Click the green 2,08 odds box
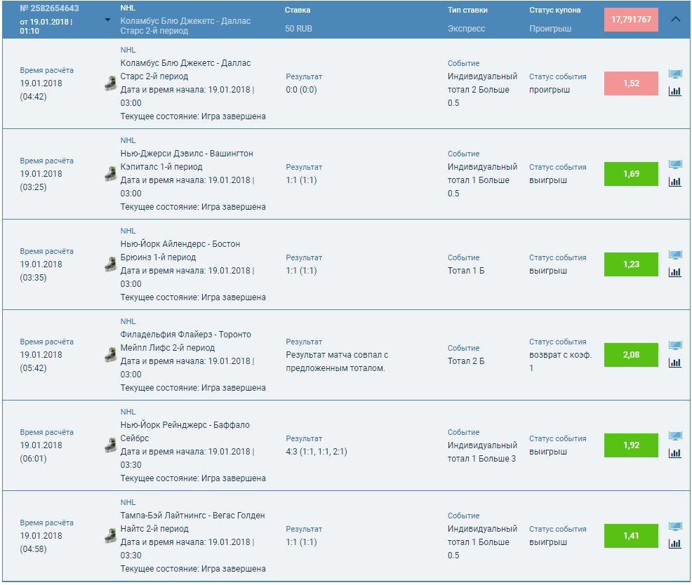The width and height of the screenshot is (692, 585). pos(631,355)
